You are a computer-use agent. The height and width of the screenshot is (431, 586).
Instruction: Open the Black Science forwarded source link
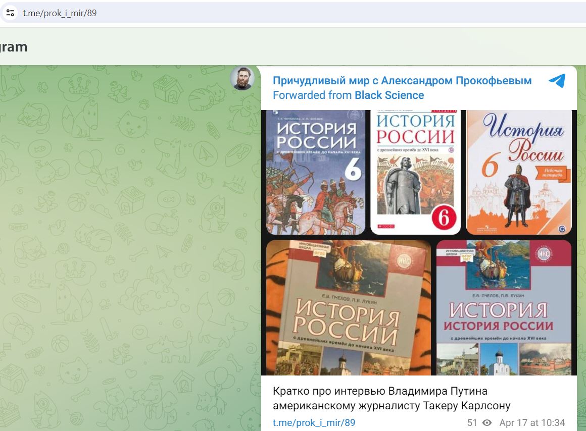[389, 95]
